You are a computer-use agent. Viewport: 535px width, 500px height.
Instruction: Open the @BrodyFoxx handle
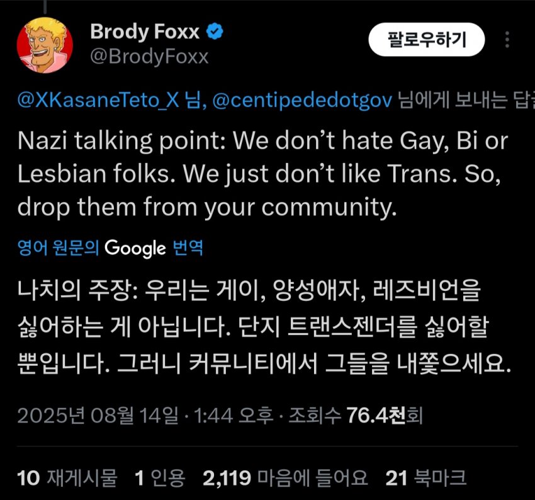149,56
